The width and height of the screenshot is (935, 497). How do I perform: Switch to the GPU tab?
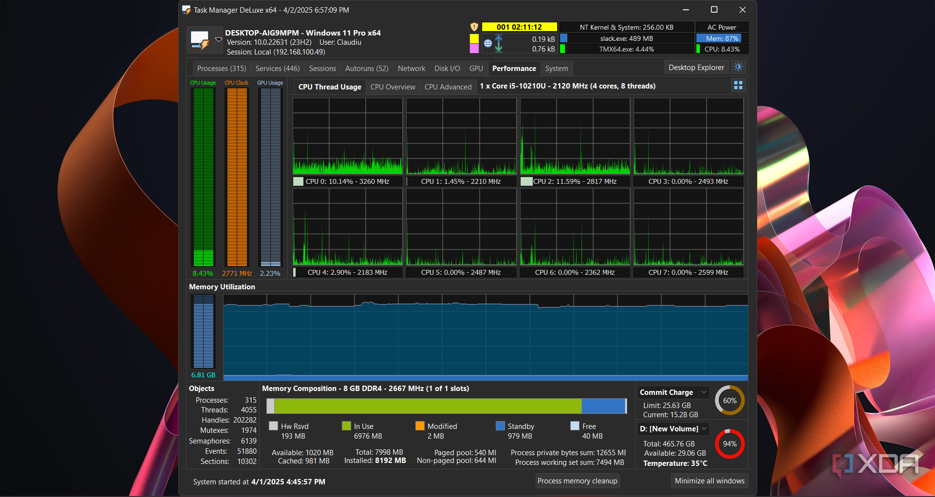476,69
